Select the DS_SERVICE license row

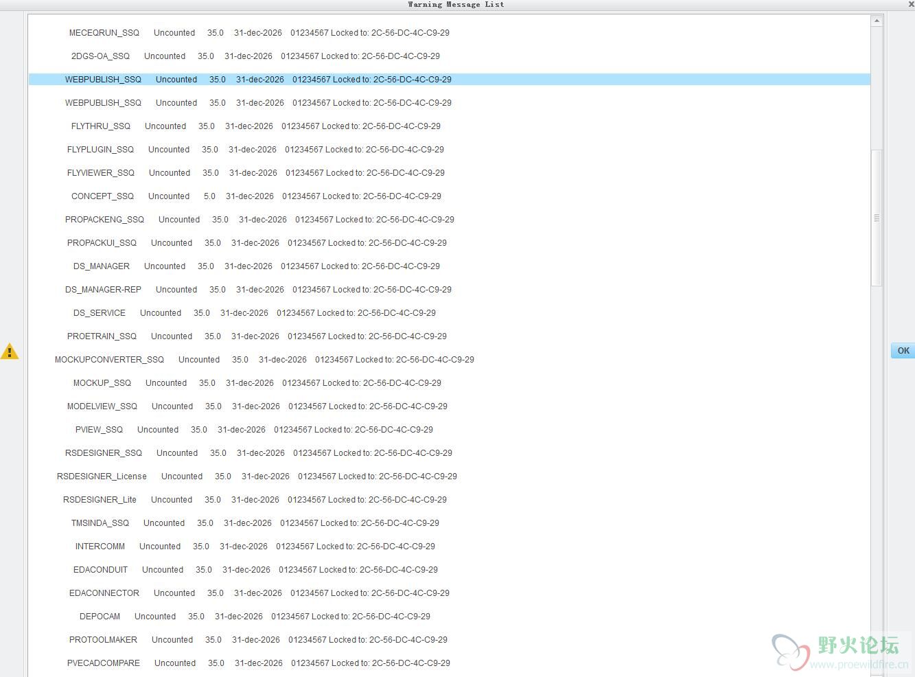pos(450,313)
